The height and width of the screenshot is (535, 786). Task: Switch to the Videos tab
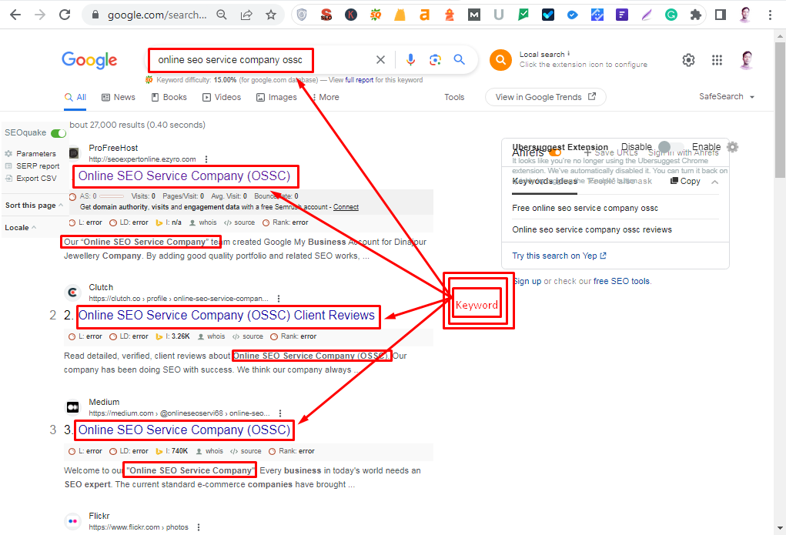click(222, 97)
